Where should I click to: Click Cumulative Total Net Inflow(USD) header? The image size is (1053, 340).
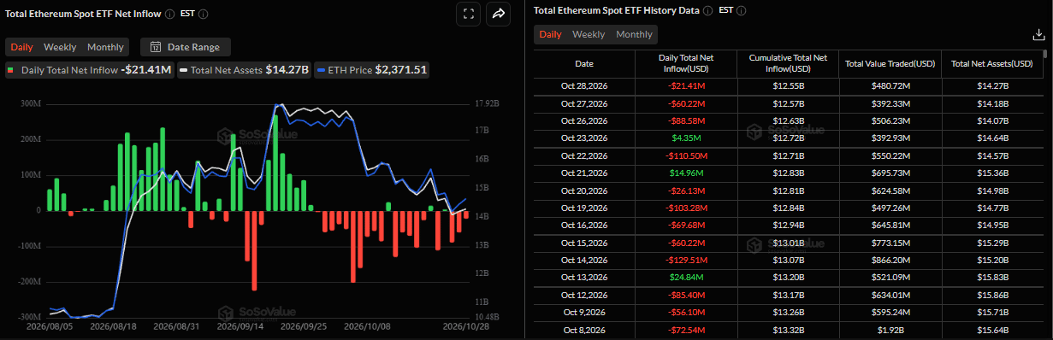pyautogui.click(x=788, y=63)
